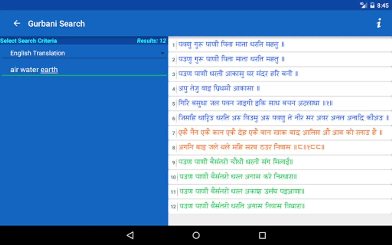
Task: Tap the Android home circle button
Action: click(196, 235)
